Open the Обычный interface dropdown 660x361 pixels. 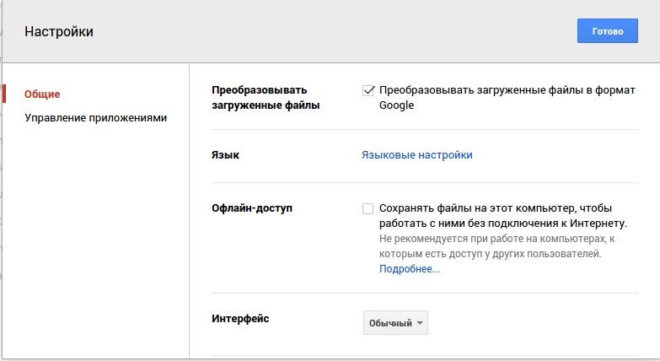click(394, 323)
